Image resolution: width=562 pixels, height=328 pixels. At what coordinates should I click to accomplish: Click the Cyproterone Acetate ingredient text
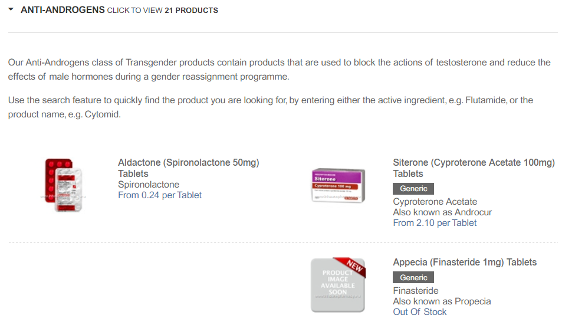(435, 202)
